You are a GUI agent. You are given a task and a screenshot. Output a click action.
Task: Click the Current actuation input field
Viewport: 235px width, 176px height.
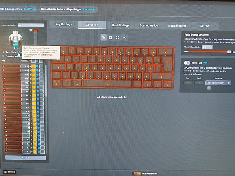(31, 25)
